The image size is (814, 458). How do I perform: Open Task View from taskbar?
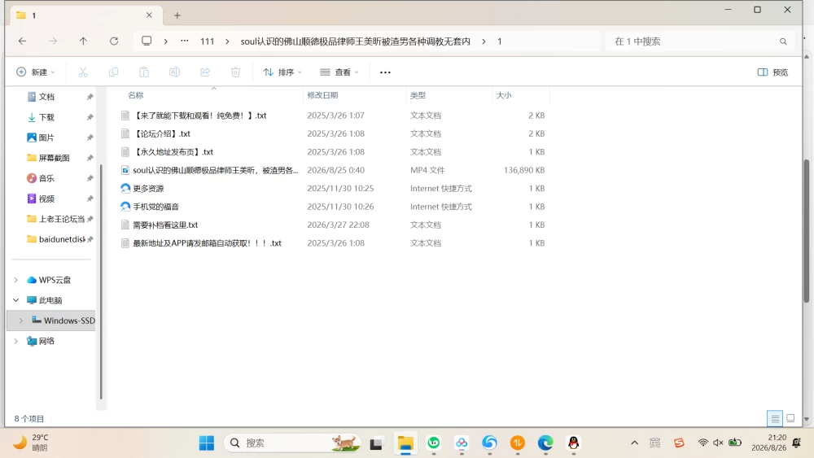point(376,443)
